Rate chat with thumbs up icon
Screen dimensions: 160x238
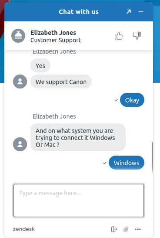point(119,36)
